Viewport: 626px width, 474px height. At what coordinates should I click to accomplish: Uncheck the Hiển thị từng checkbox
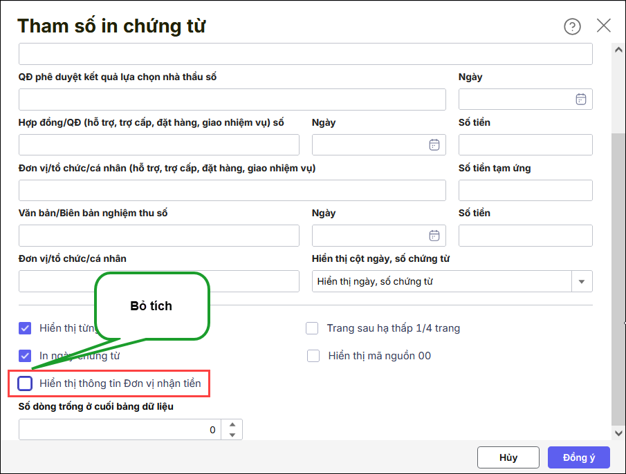click(x=25, y=328)
